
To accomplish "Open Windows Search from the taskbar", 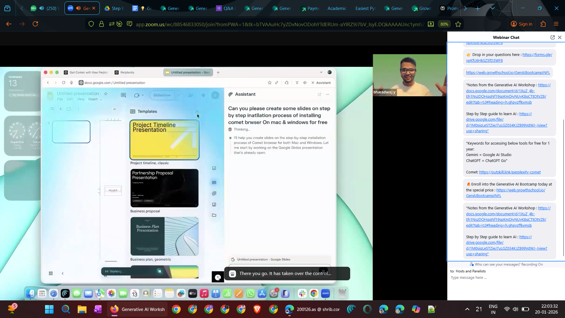I will pos(66,309).
